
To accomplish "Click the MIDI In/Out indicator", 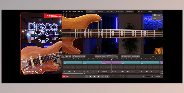I will pyautogui.click(x=162, y=76).
